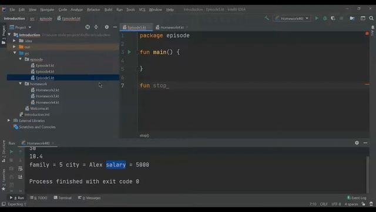376x212 pixels.
Task: Click Run with Coverage icon
Action: (333, 18)
